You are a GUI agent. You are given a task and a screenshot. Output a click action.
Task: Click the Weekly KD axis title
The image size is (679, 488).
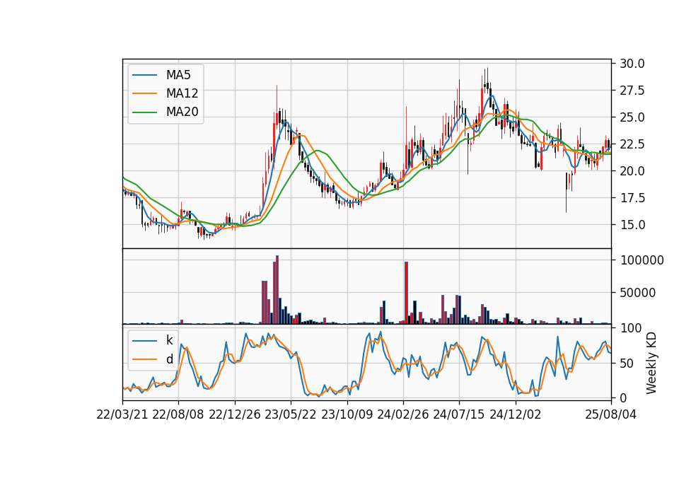click(x=651, y=364)
